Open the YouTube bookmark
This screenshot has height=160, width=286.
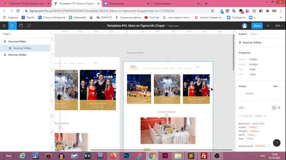tap(152, 17)
